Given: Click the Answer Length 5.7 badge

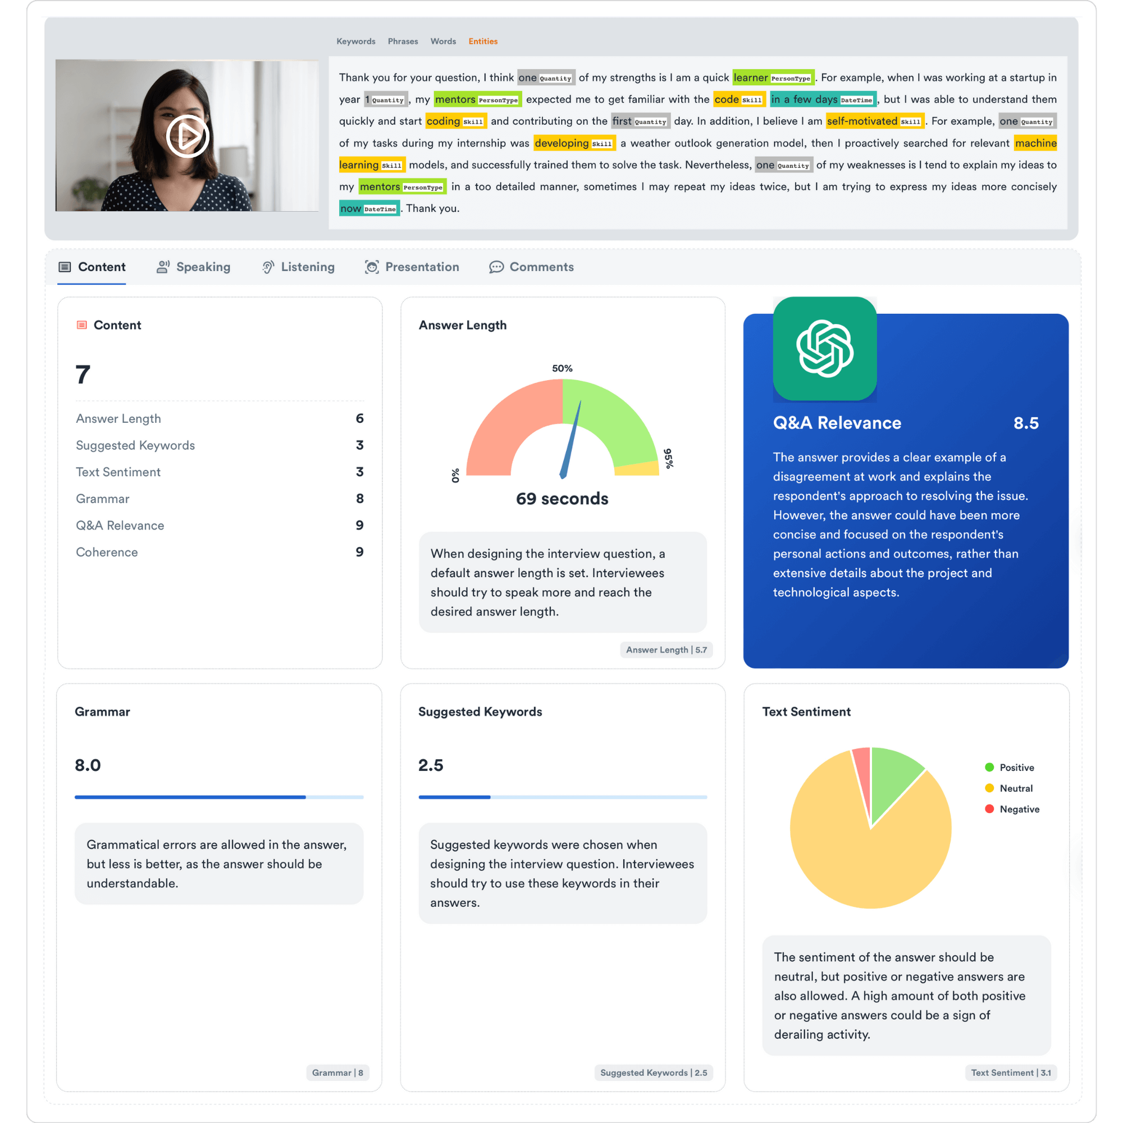Looking at the screenshot, I should [666, 650].
